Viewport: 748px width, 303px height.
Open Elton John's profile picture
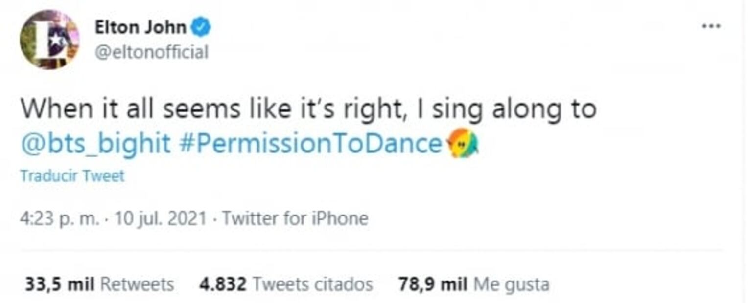coord(49,39)
